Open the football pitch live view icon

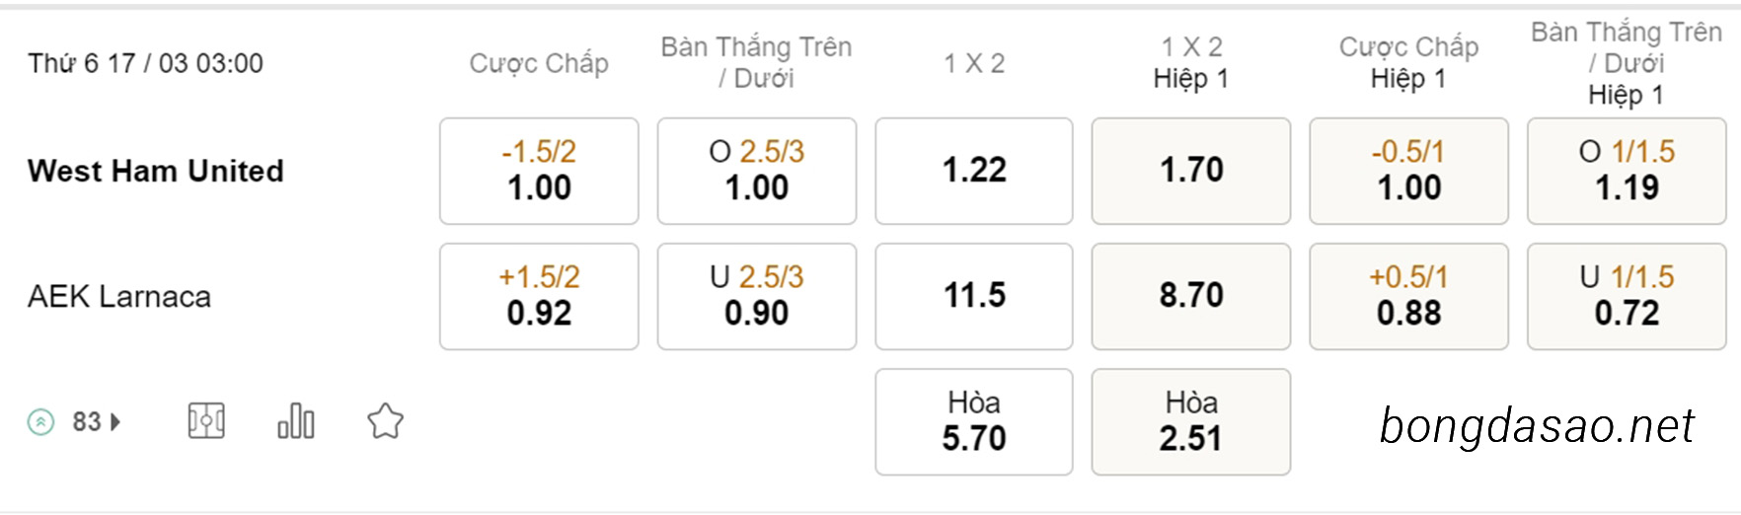click(x=206, y=421)
